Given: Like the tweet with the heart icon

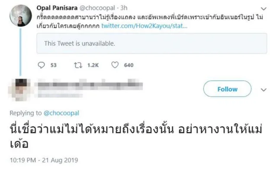Looking at the screenshot, I should pos(115,65).
